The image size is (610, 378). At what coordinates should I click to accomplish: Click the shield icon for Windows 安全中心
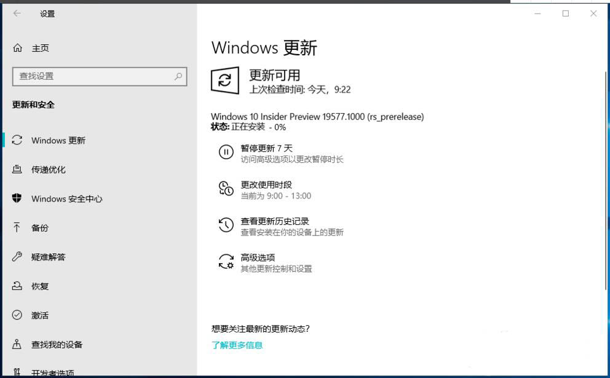[17, 199]
